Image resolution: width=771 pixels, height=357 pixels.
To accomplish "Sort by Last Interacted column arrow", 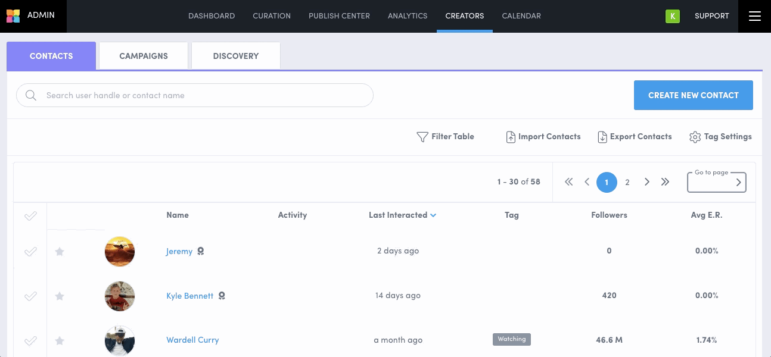I will [433, 215].
